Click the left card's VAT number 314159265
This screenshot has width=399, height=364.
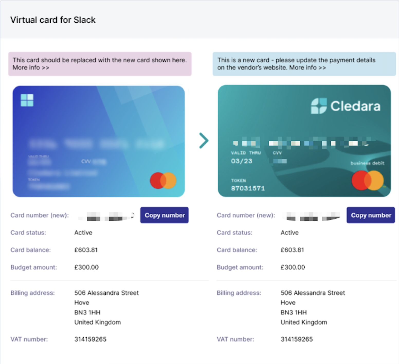click(x=90, y=339)
